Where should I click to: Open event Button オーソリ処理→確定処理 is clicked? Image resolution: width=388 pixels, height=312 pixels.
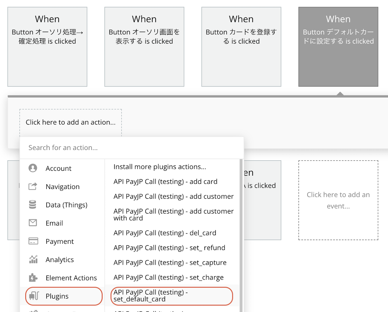click(47, 47)
